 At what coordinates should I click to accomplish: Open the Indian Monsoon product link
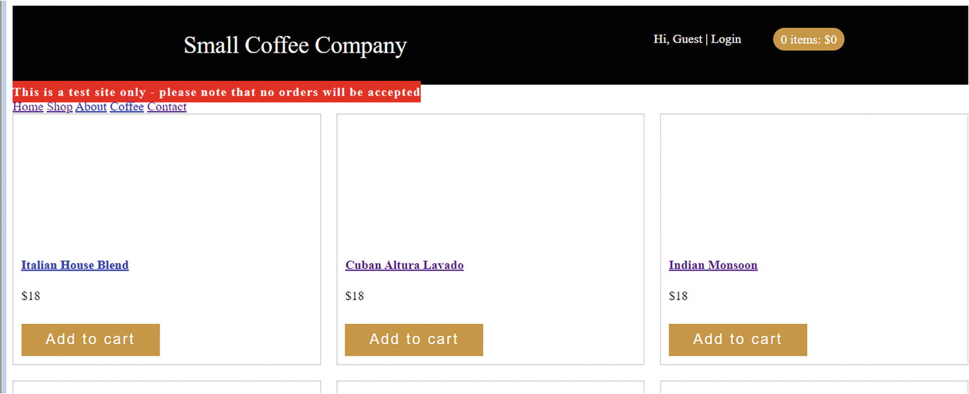tap(713, 265)
